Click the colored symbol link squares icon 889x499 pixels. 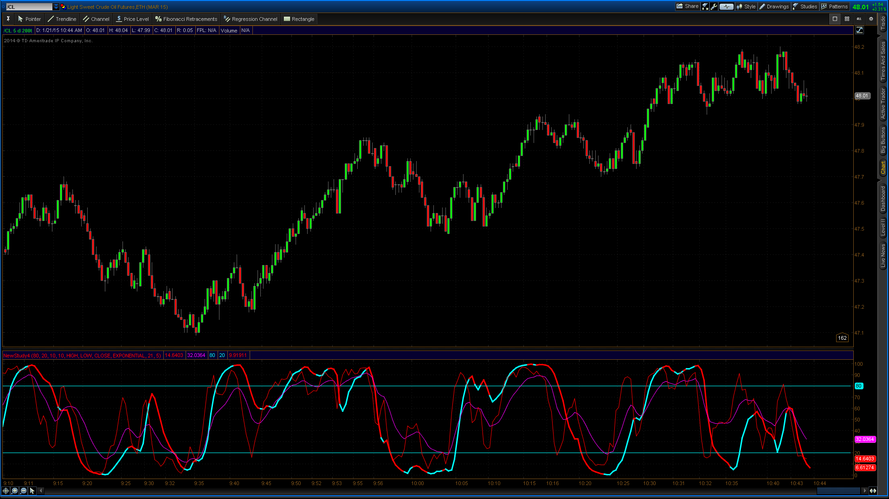coord(63,6)
